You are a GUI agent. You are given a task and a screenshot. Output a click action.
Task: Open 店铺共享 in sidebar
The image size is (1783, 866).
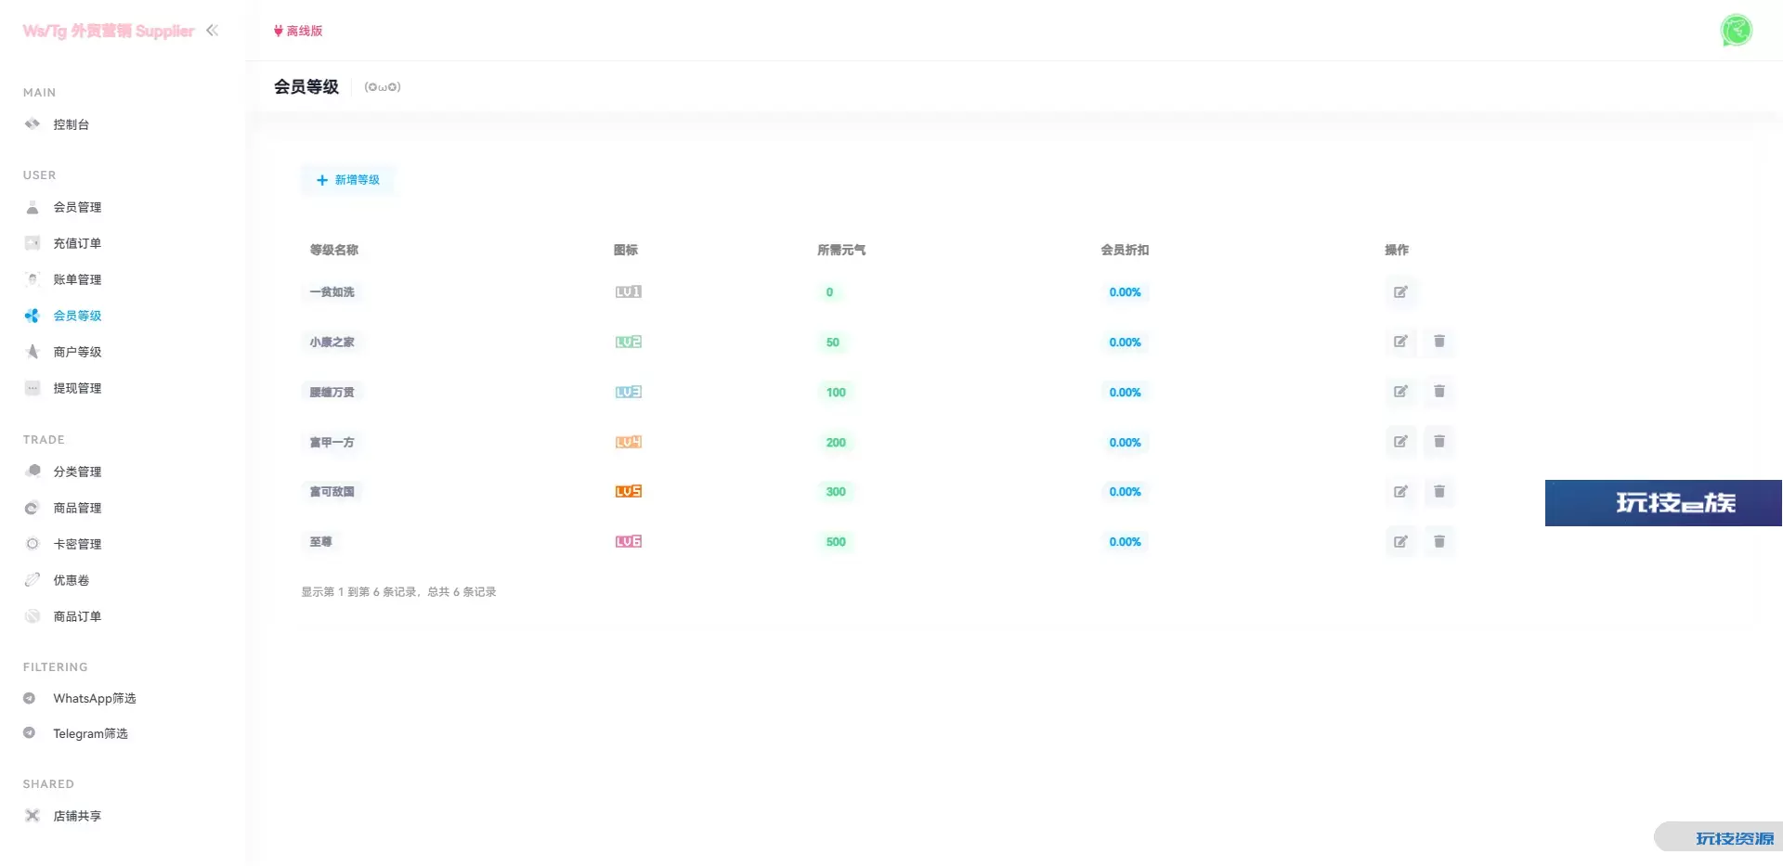coord(77,816)
